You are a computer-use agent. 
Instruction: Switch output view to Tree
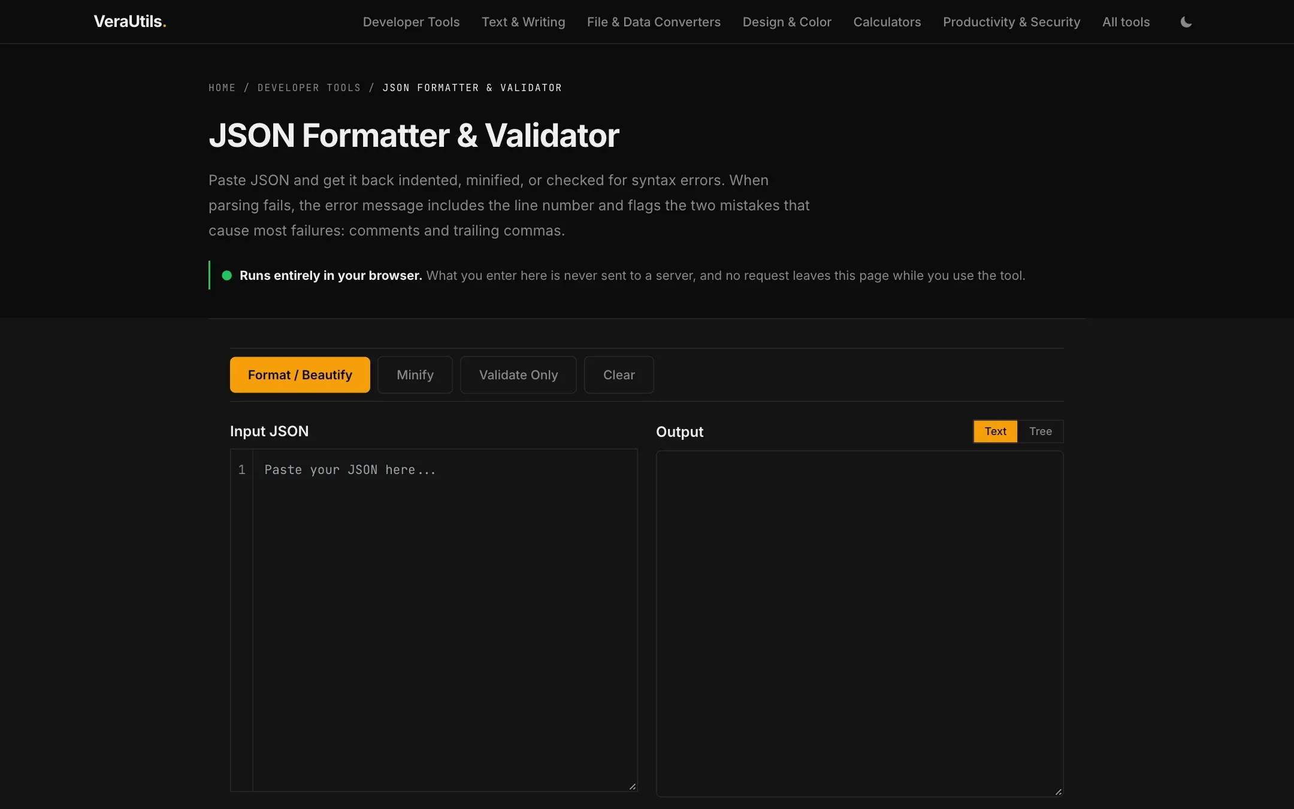(x=1041, y=431)
